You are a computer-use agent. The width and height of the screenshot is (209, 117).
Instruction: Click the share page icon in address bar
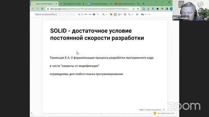pyautogui.click(x=133, y=9)
